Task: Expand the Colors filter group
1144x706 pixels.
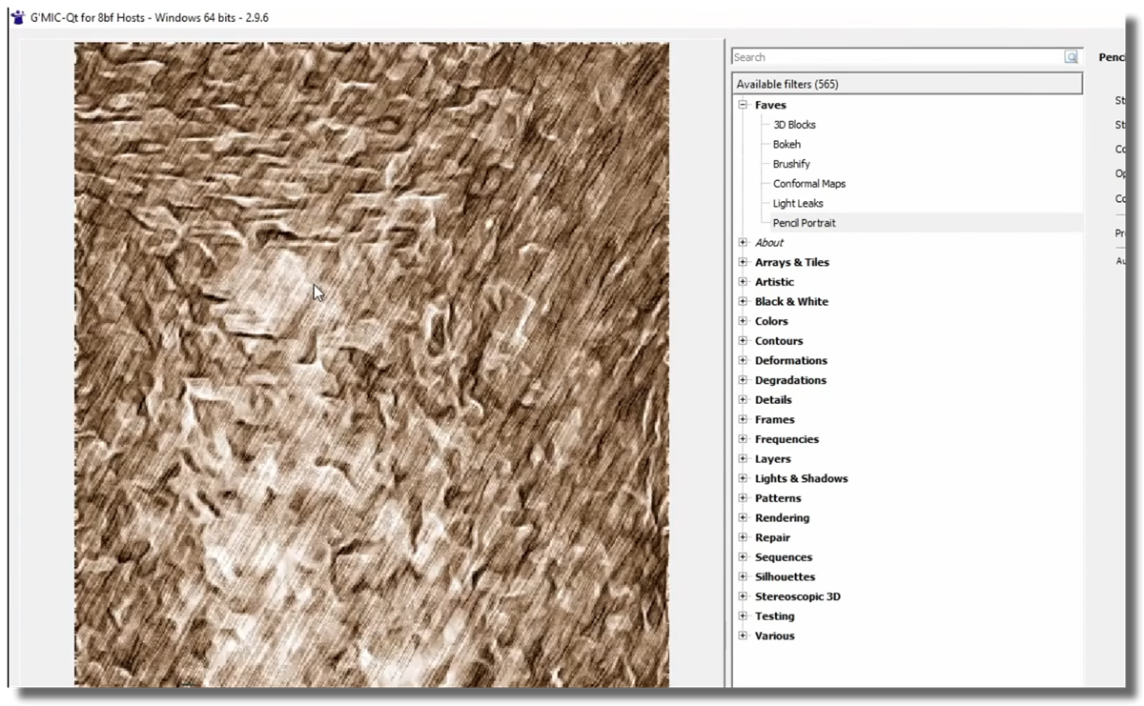Action: point(743,321)
